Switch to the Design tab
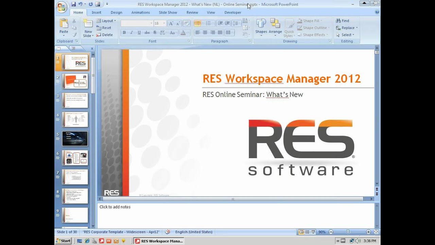This screenshot has width=435, height=245. [116, 13]
